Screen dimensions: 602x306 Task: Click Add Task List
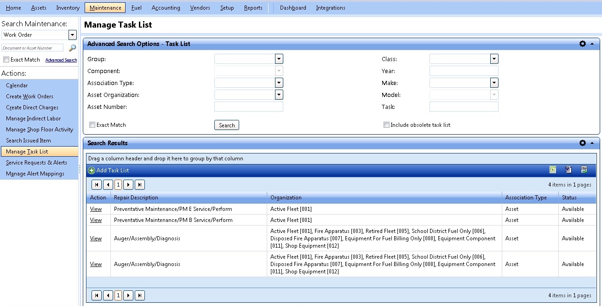tap(109, 170)
